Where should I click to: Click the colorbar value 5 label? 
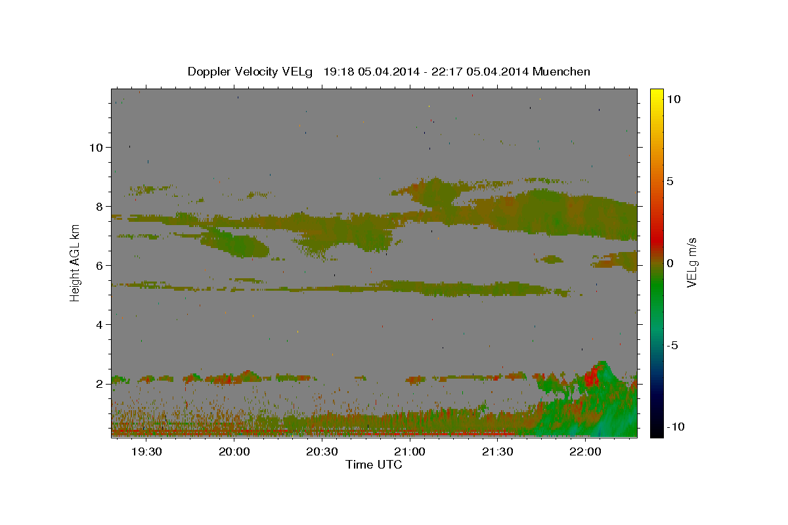click(x=670, y=182)
